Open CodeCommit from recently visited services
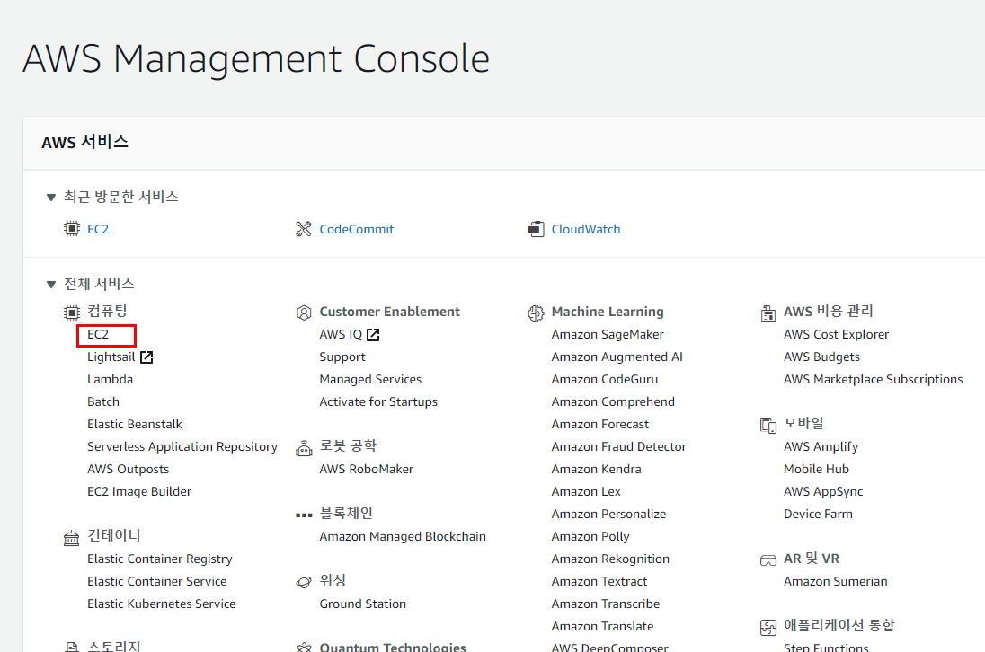Viewport: 985px width, 652px height. [356, 229]
